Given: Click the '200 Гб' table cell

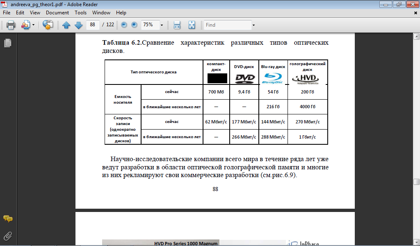Looking at the screenshot, I should coord(308,92).
